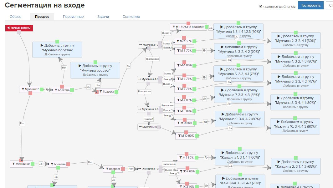Click Добавить в группу link under Мужчина 8

tap(295, 107)
